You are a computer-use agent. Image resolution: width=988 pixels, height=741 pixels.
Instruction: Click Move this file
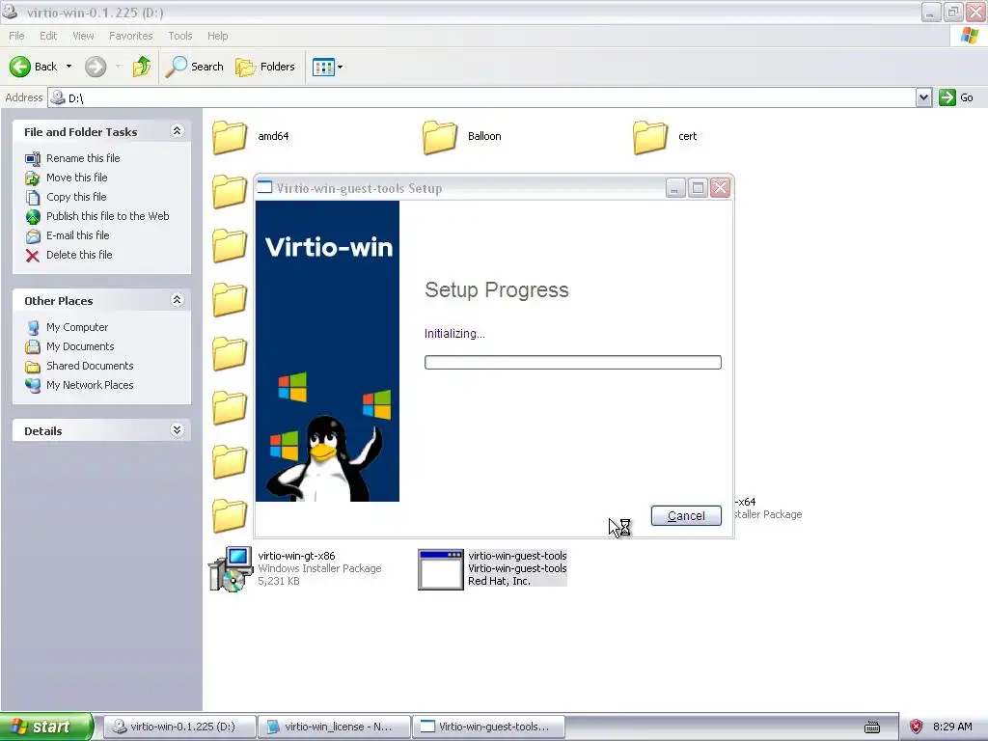(x=76, y=178)
